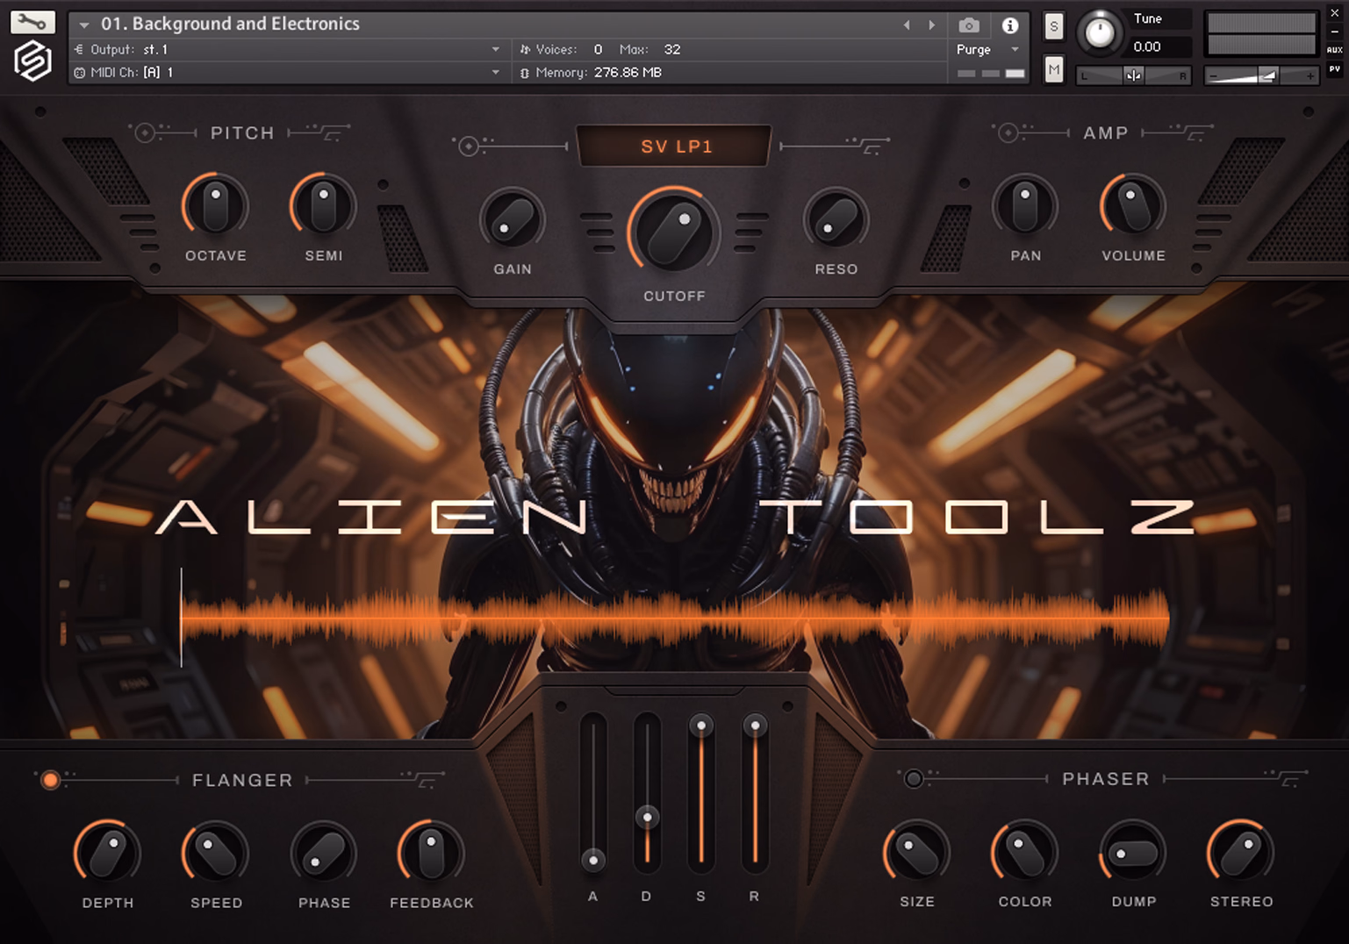Image resolution: width=1349 pixels, height=944 pixels.
Task: Click the Attack (A) envelope slider handle
Action: click(593, 860)
